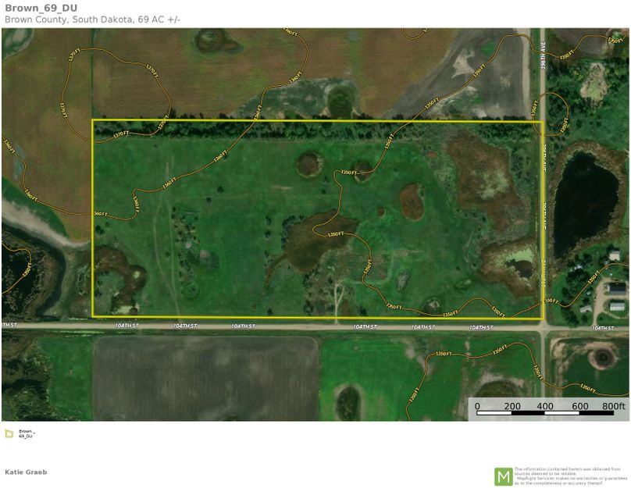The image size is (631, 488).
Task: Click the 104TH ST label at far right
Action: coord(604,329)
